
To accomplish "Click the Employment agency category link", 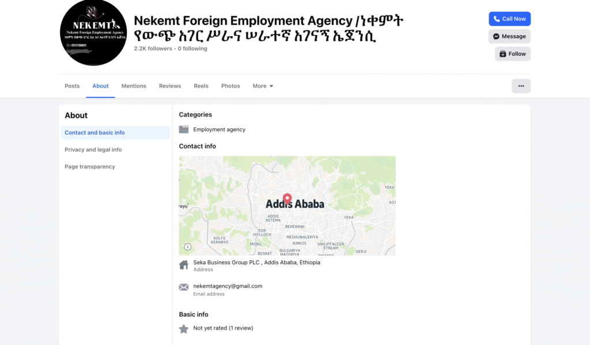I will 219,130.
